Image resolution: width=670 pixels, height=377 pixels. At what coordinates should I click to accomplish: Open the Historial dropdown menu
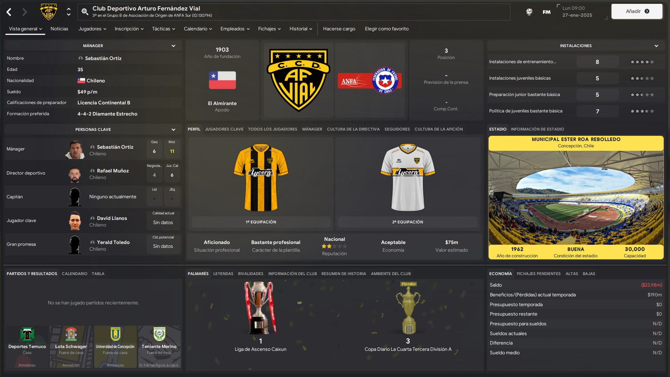click(301, 29)
